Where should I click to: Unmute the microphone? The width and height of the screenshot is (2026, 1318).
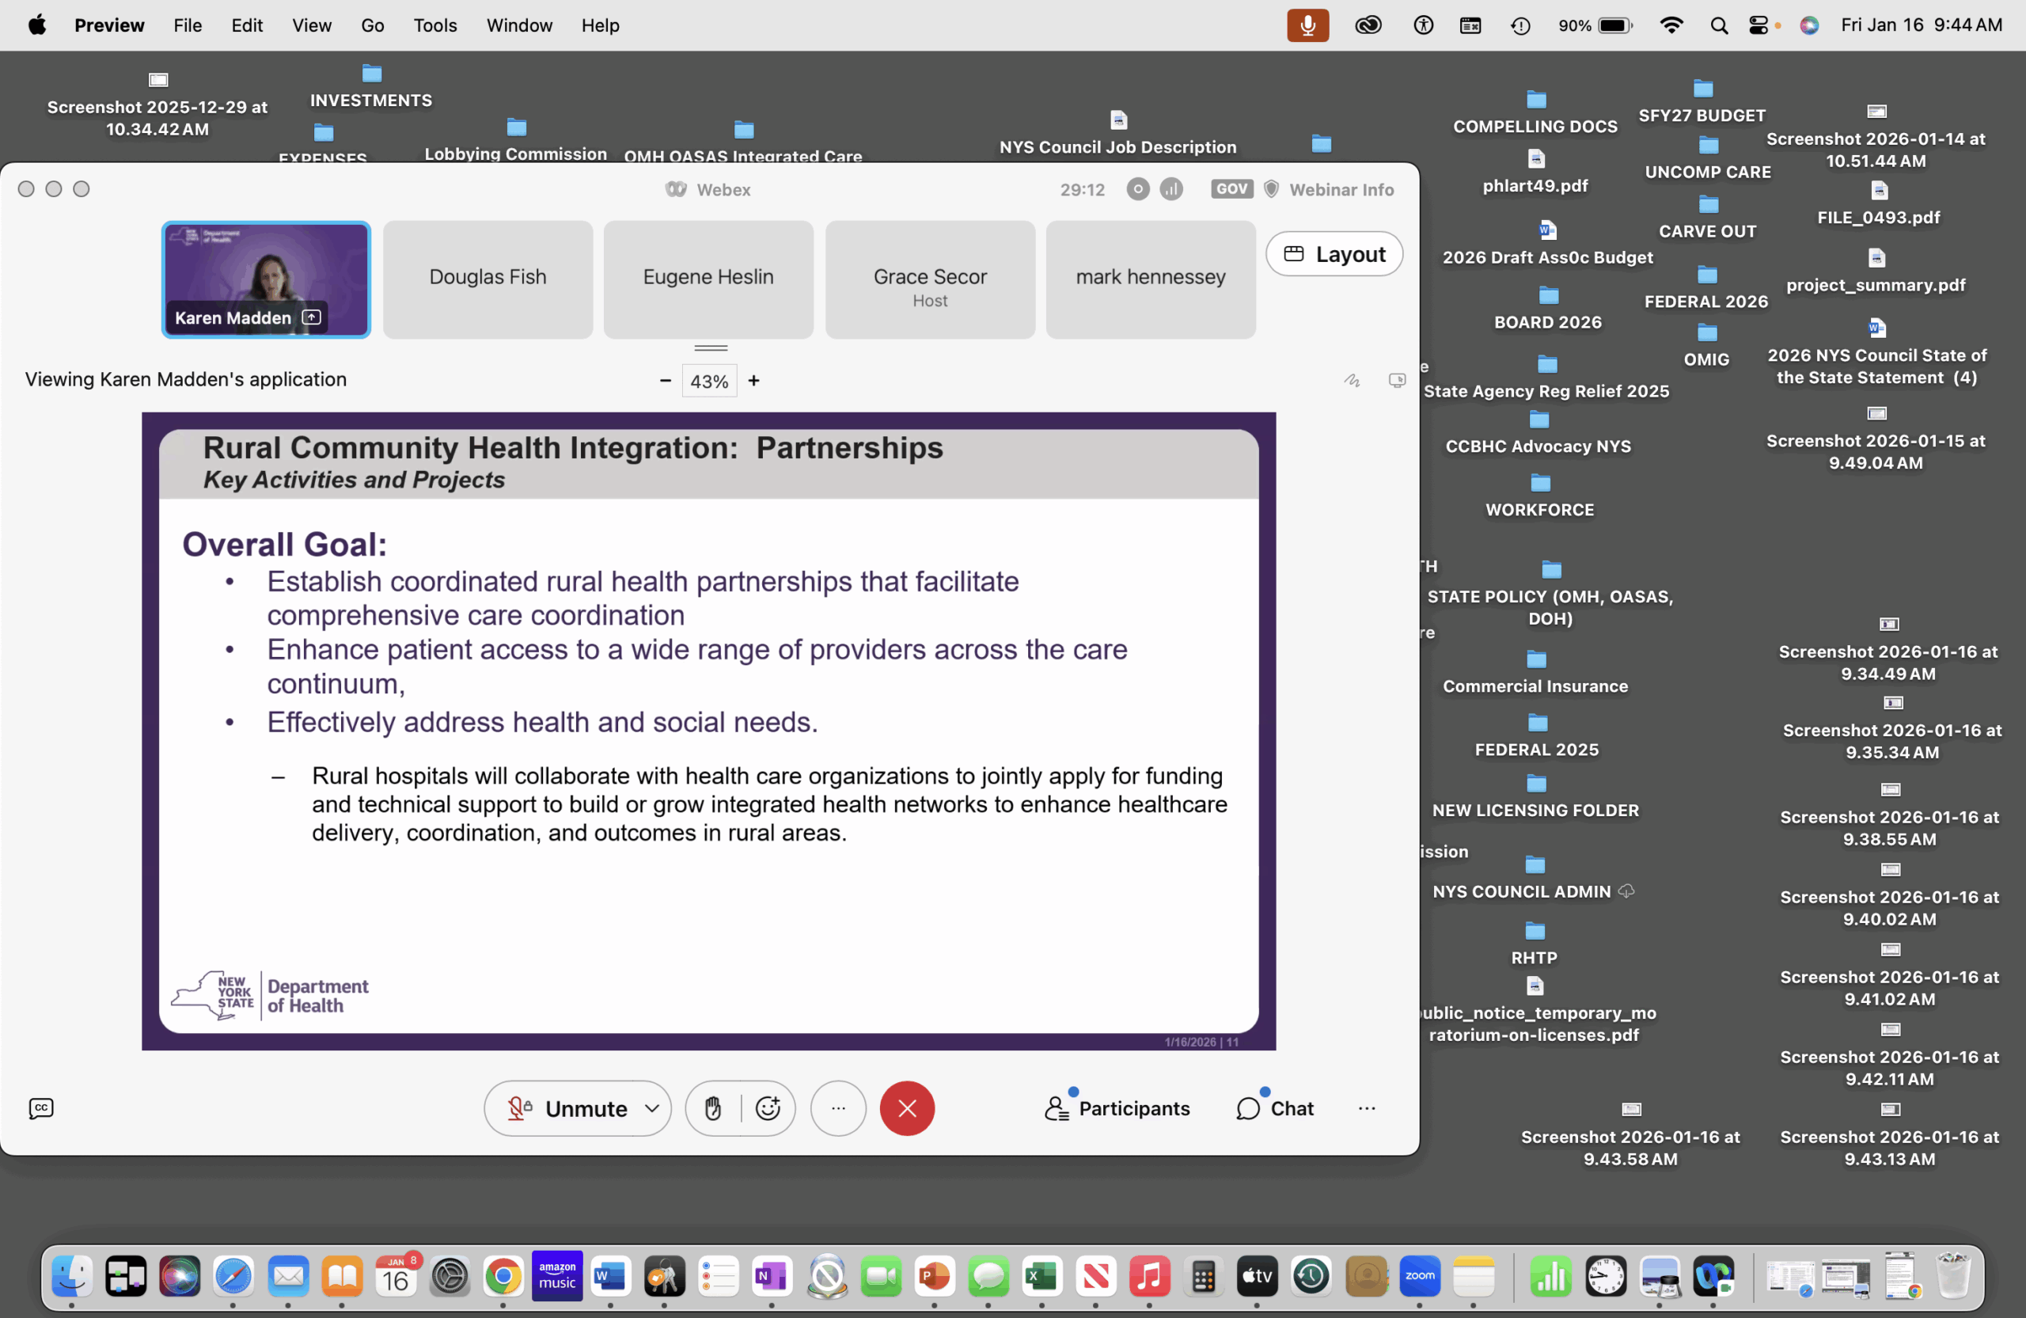567,1107
